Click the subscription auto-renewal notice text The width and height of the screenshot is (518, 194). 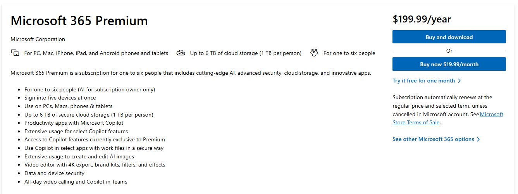tap(448, 110)
